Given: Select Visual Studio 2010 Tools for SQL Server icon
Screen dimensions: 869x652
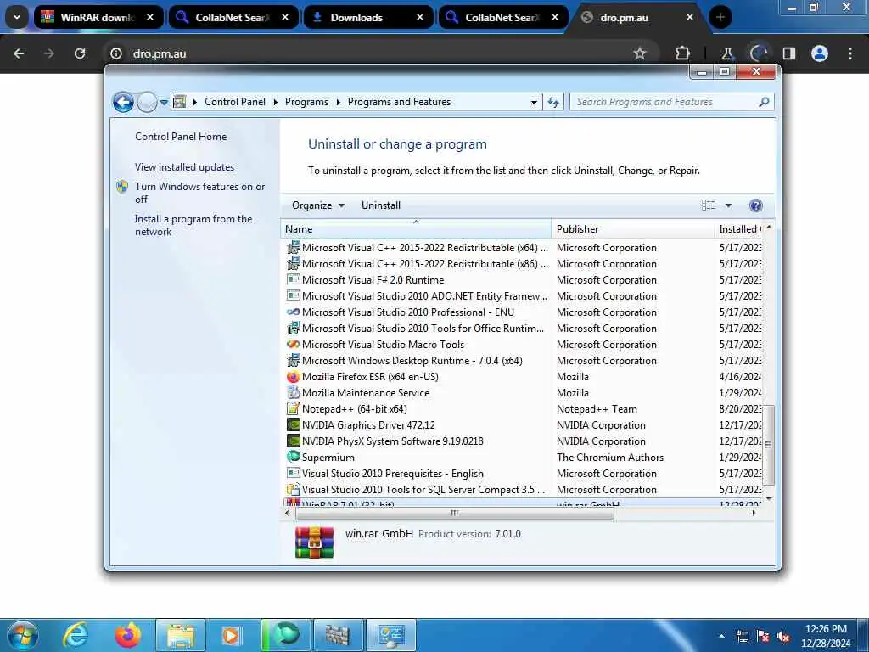Looking at the screenshot, I should click(293, 490).
